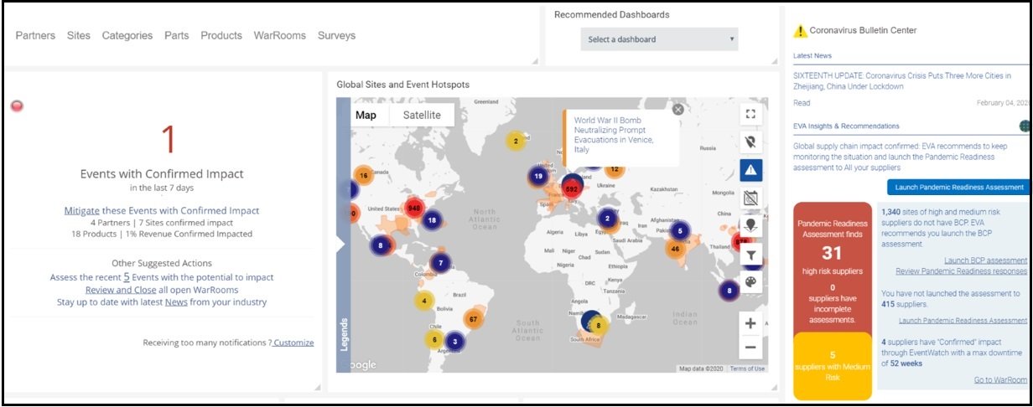1033x407 pixels.
Task: Click the hide site markers map icon
Action: [x=750, y=142]
